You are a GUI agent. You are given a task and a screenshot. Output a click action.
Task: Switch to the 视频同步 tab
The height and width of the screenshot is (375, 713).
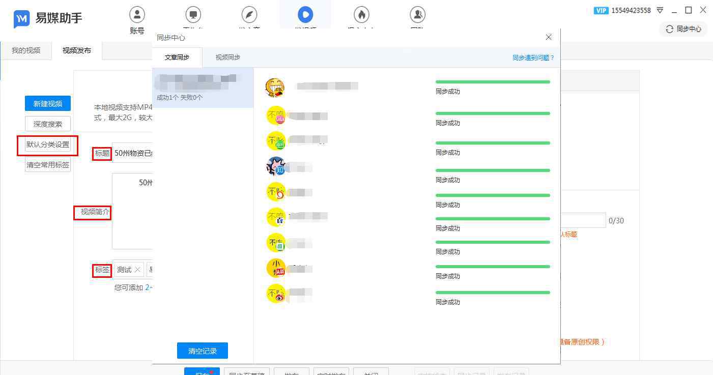[227, 57]
